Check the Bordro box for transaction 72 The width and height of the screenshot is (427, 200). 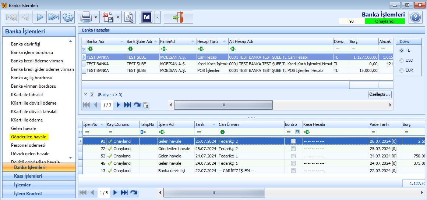coord(293,149)
